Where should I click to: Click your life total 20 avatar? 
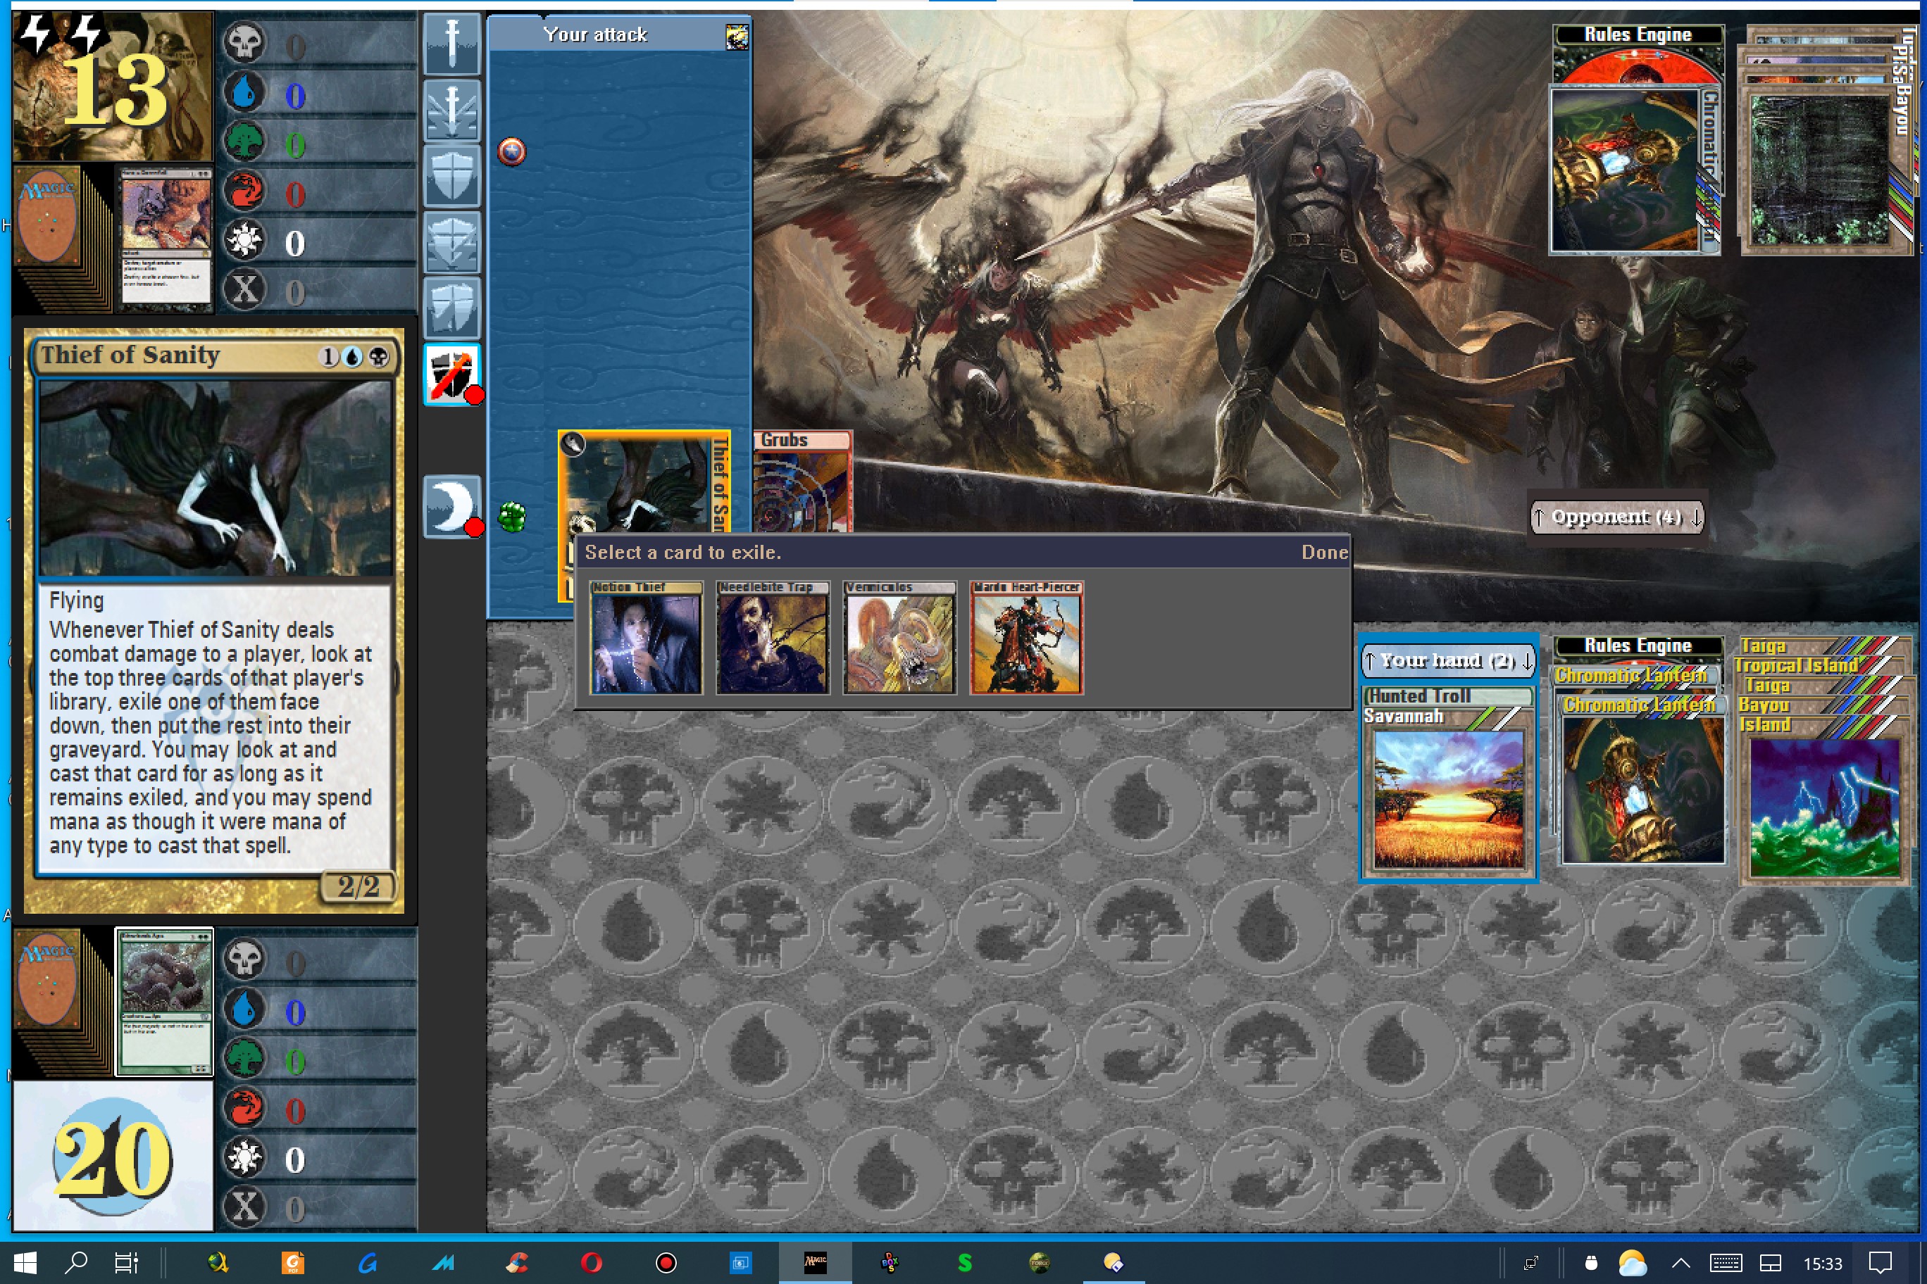[113, 1155]
